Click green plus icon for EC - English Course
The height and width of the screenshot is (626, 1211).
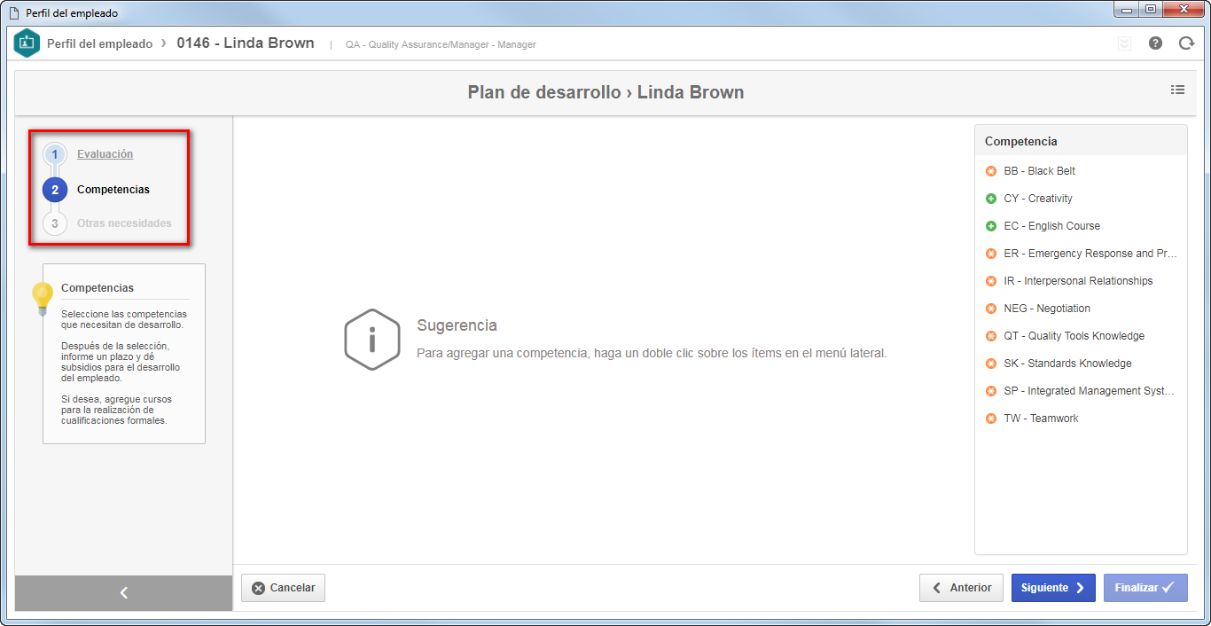(x=991, y=226)
